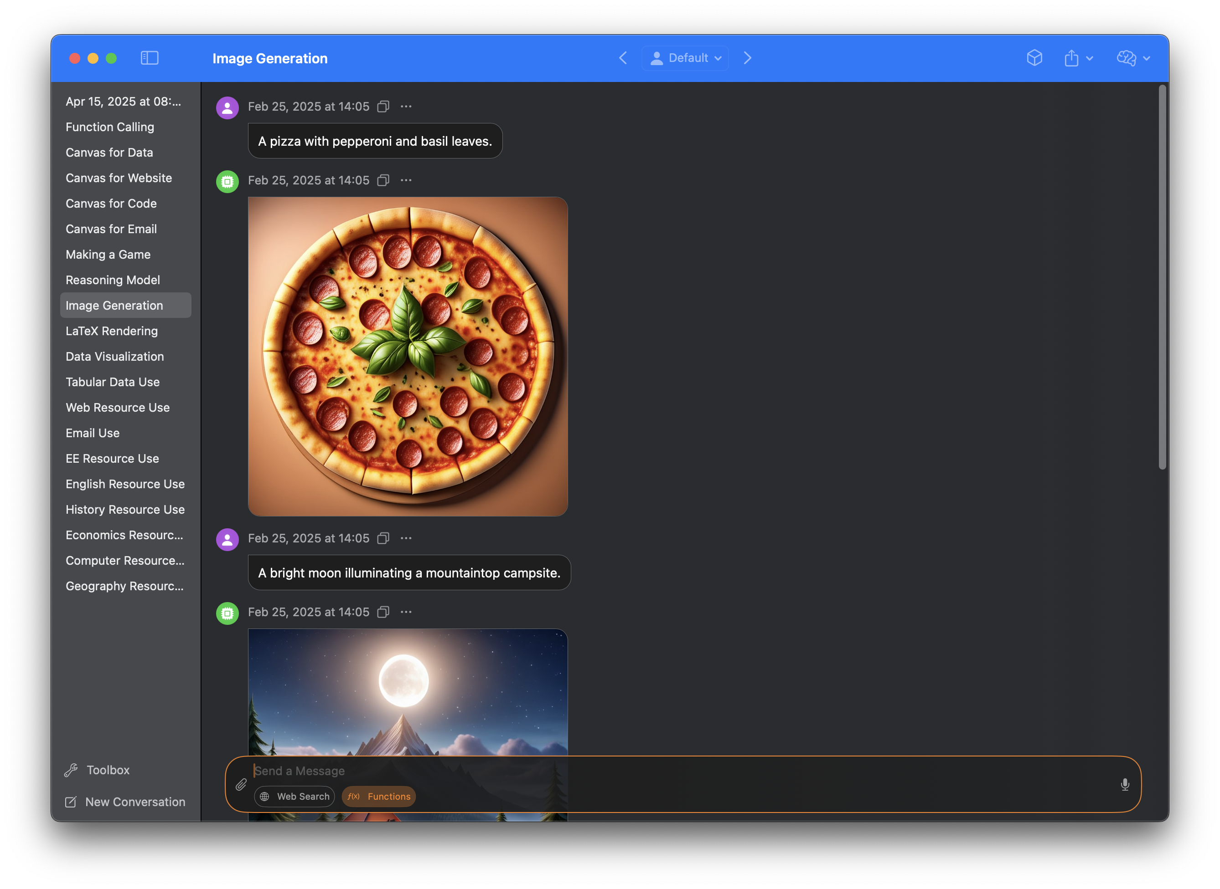Viewport: 1220px width, 889px height.
Task: Click the 3D cube model icon
Action: click(1034, 58)
